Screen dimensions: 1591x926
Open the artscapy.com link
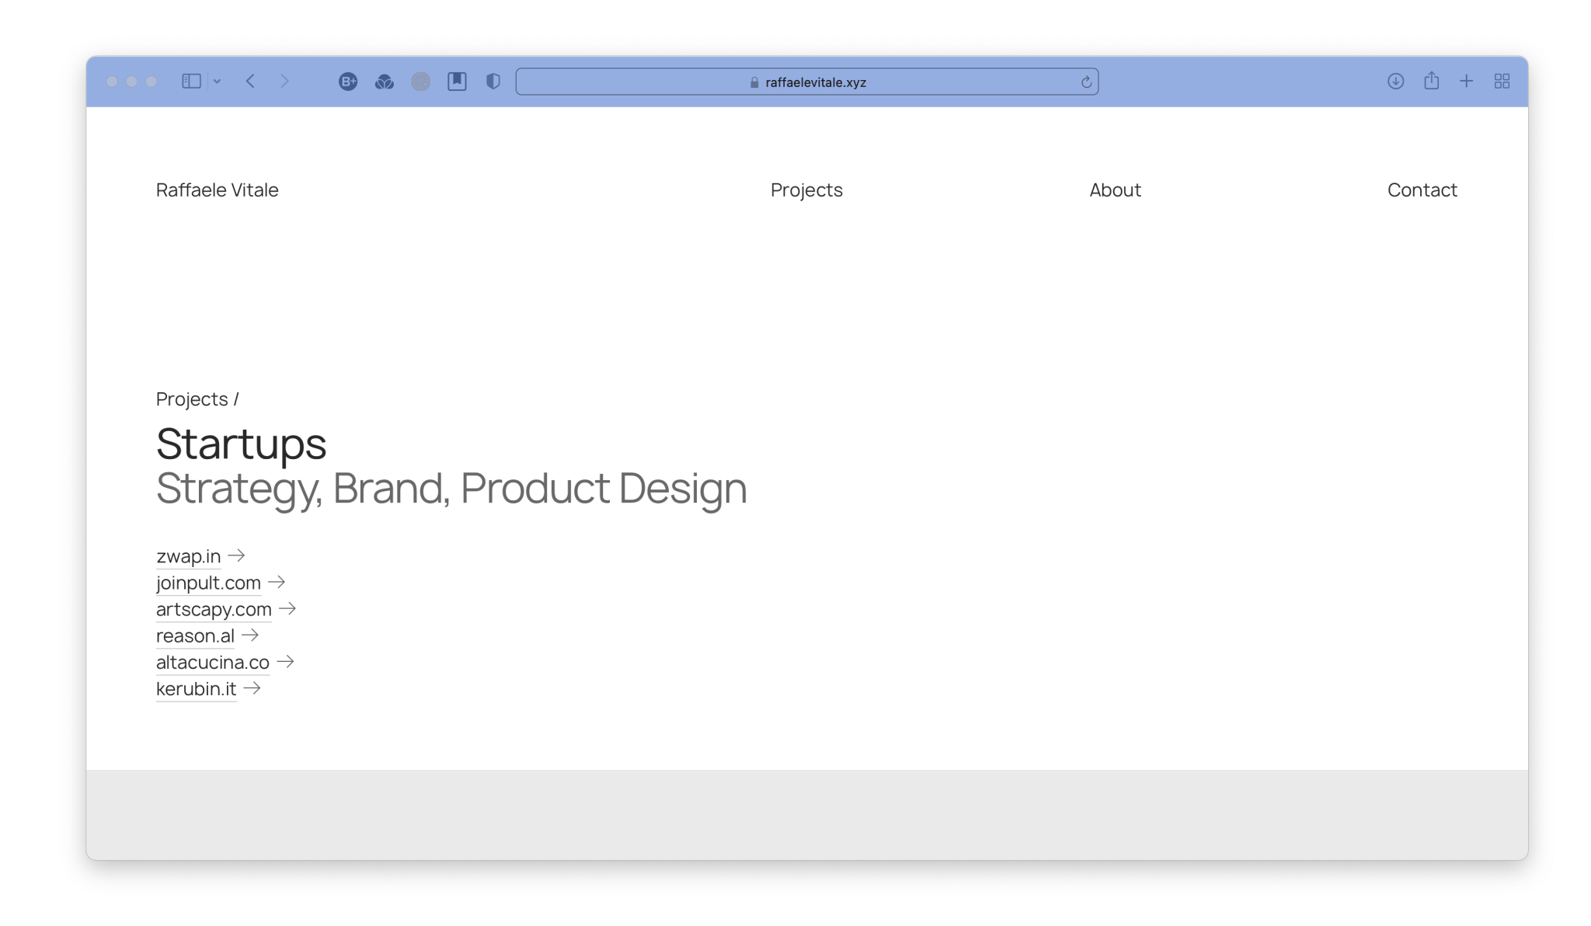tap(214, 609)
